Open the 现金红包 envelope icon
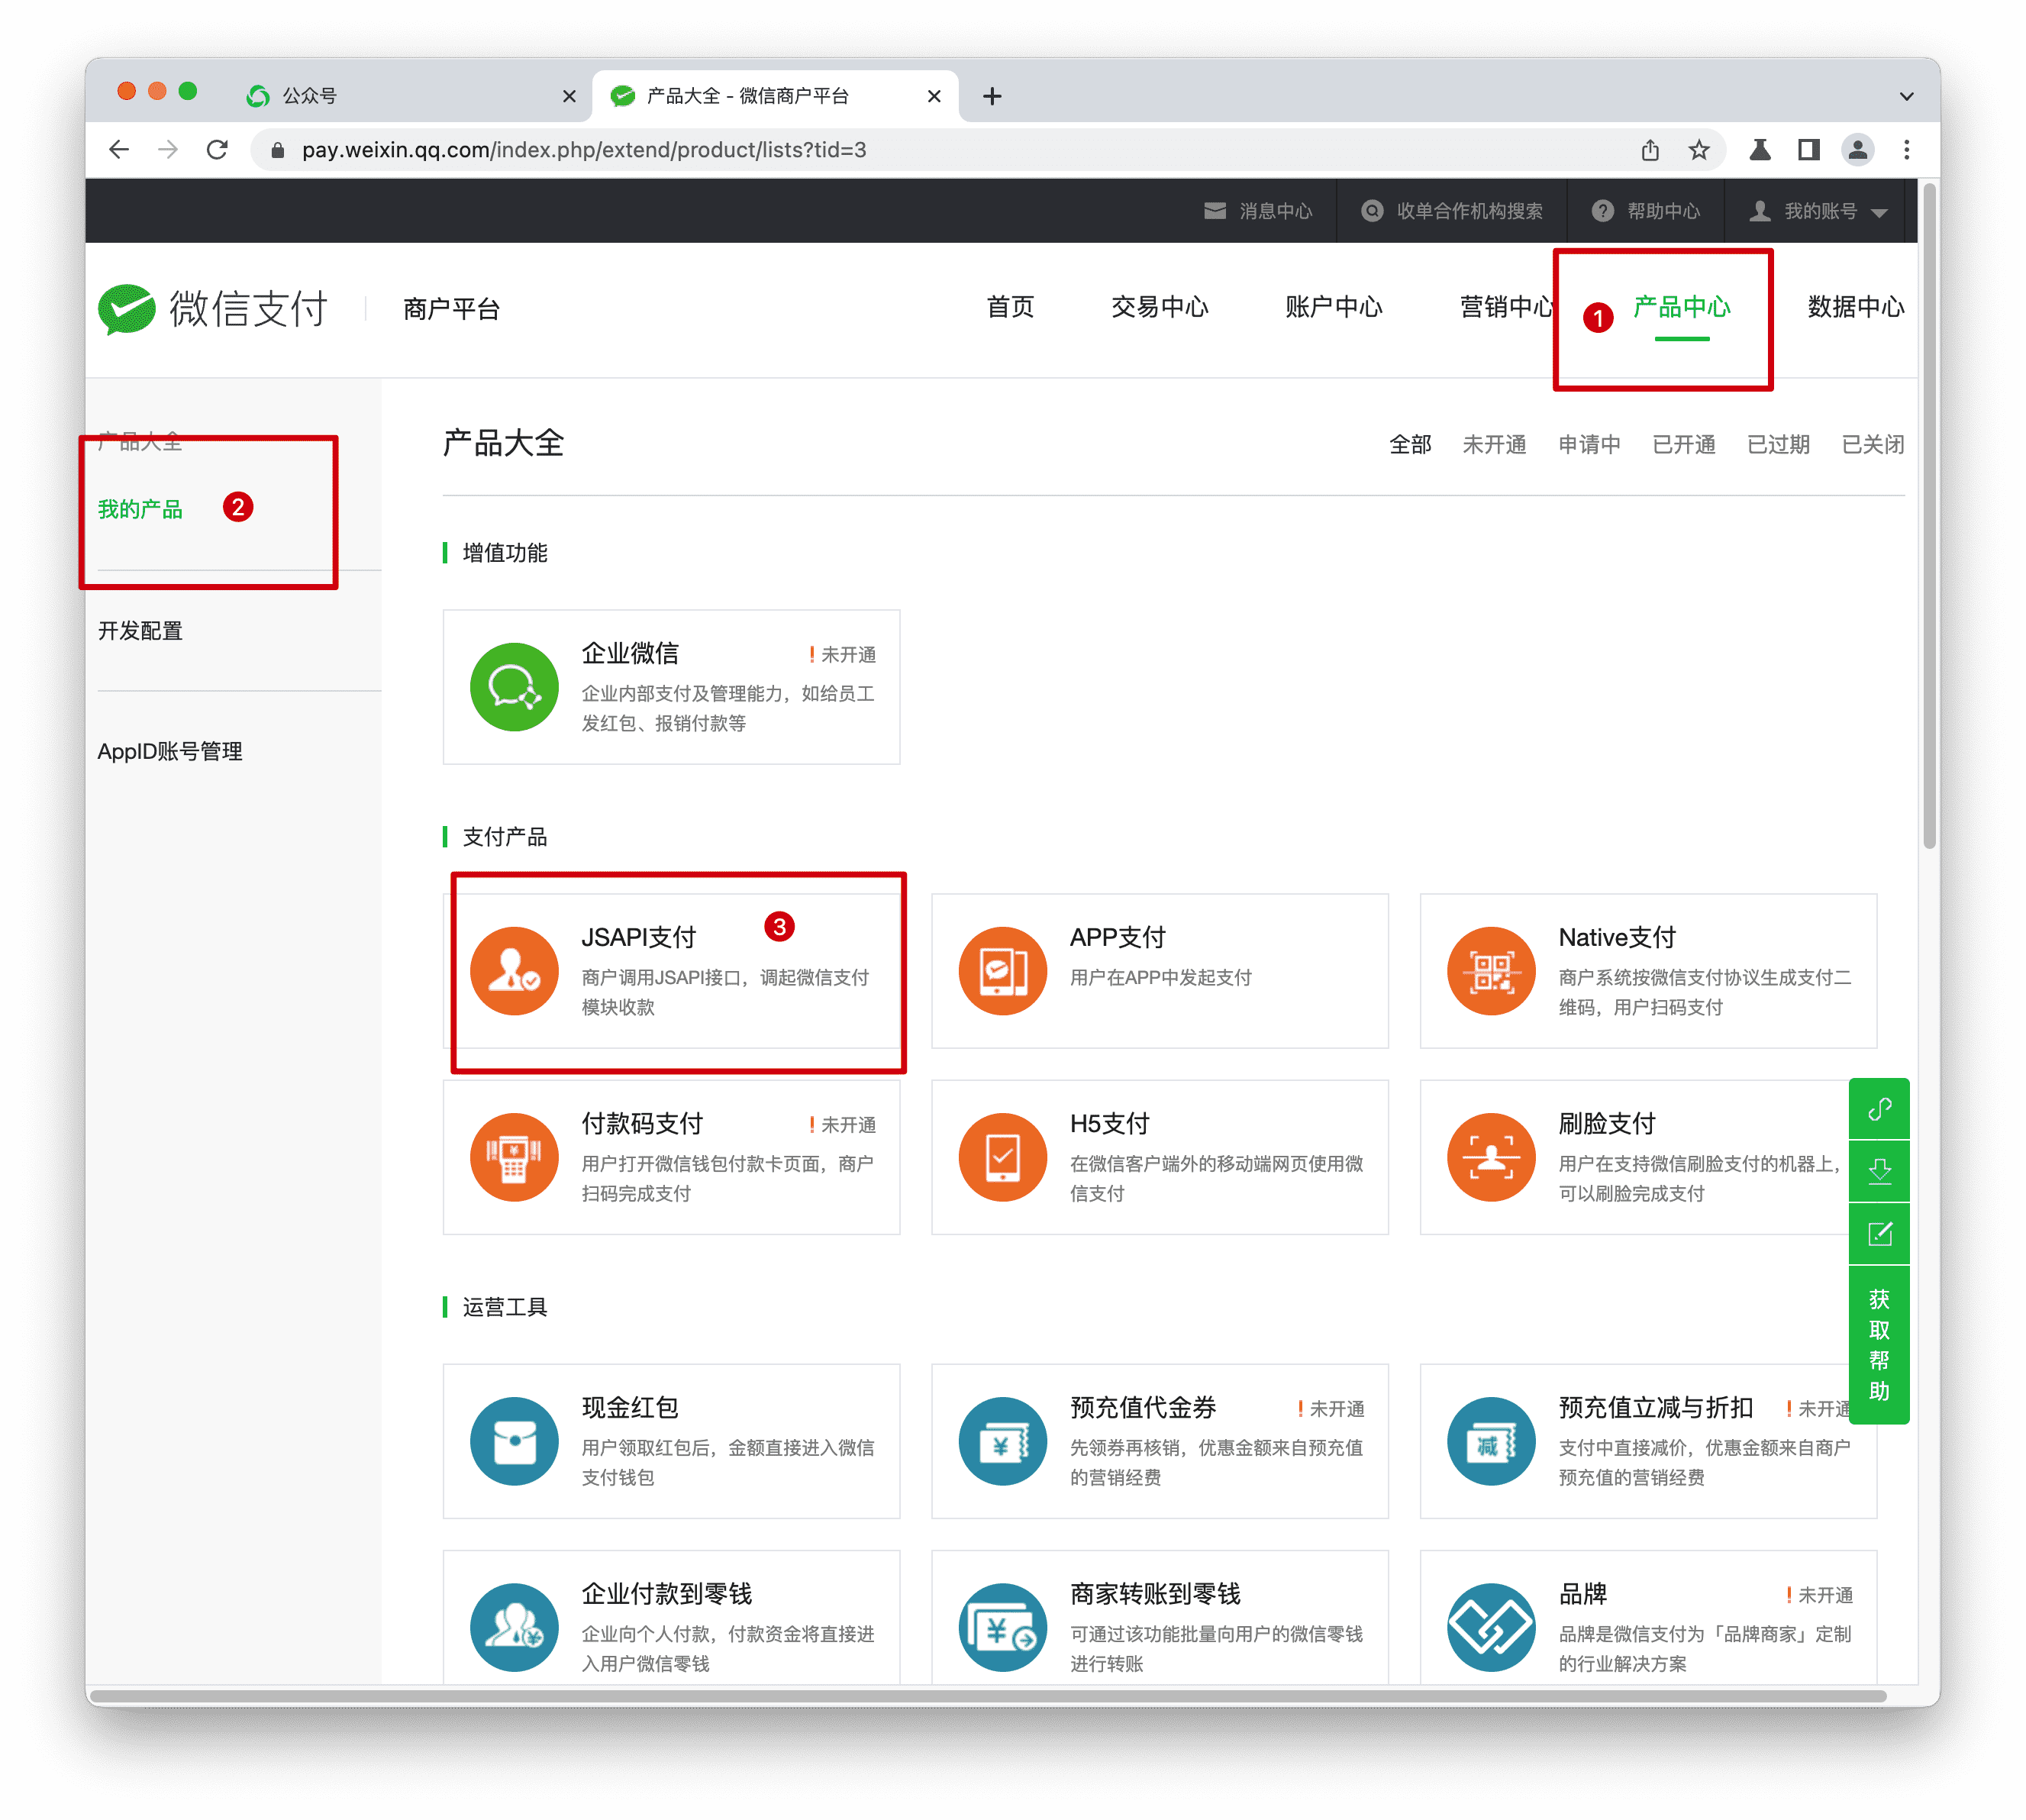2026x1820 pixels. pos(514,1441)
